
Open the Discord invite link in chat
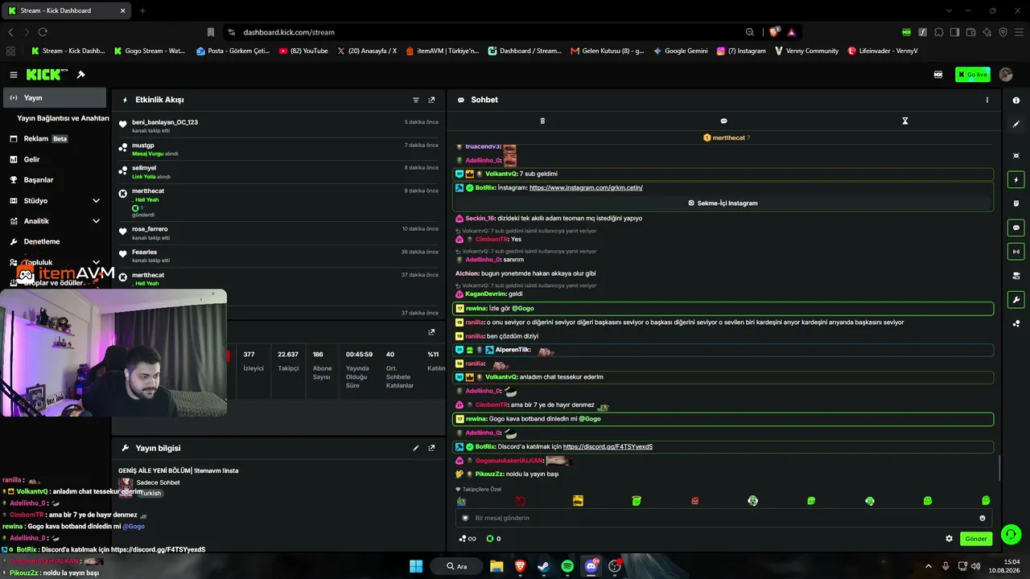[x=608, y=446]
